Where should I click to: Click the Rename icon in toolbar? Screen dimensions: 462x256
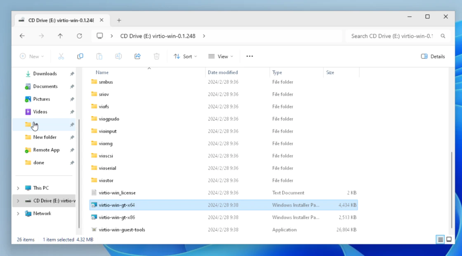pyautogui.click(x=118, y=56)
